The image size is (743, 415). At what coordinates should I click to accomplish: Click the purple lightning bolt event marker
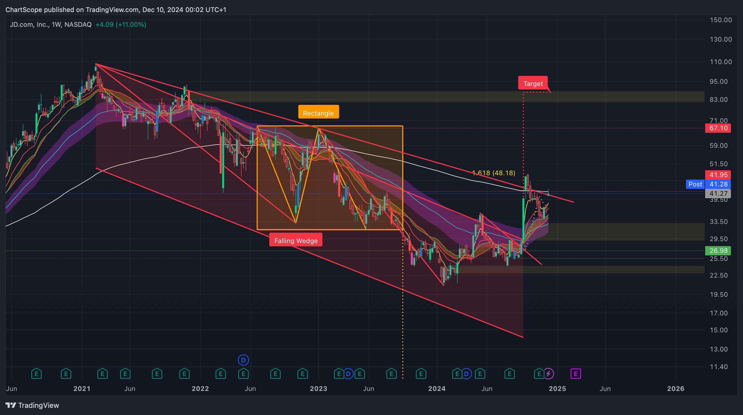tap(548, 374)
